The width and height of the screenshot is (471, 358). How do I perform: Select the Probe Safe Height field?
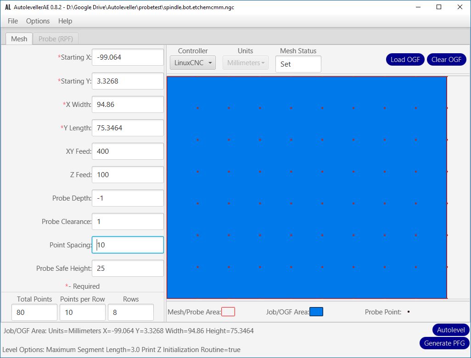click(x=128, y=268)
